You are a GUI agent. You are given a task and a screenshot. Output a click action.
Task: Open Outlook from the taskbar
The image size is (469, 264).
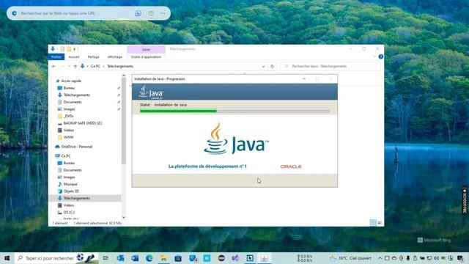(120, 258)
